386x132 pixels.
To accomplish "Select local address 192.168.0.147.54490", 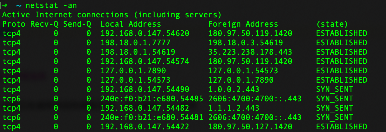I will (145, 89).
